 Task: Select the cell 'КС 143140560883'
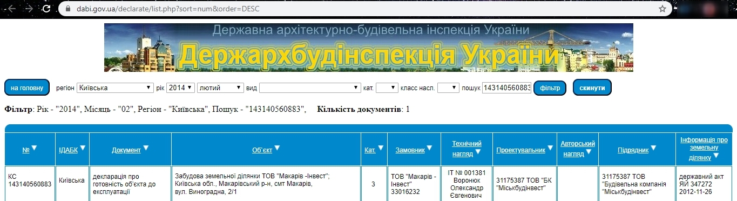point(30,184)
